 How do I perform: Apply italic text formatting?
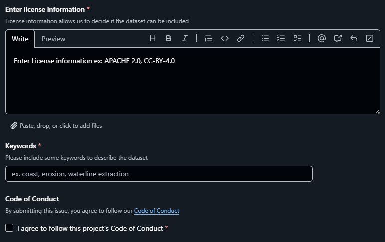185,38
